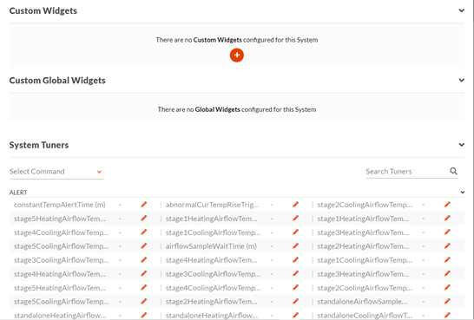Viewport: 474px width, 320px height.
Task: Click the Custom Widgets heading
Action: point(43,10)
